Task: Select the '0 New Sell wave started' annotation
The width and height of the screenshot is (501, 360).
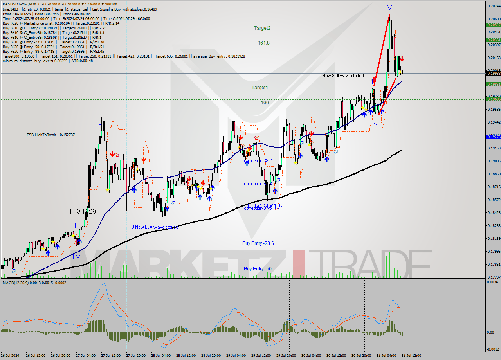Action: point(341,76)
